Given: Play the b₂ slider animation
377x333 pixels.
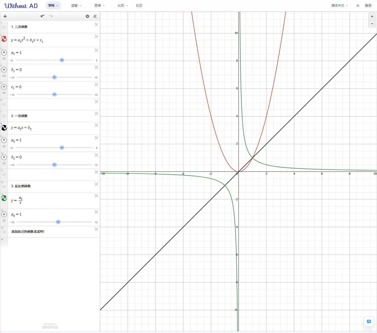Looking at the screenshot, I should pyautogui.click(x=4, y=157).
